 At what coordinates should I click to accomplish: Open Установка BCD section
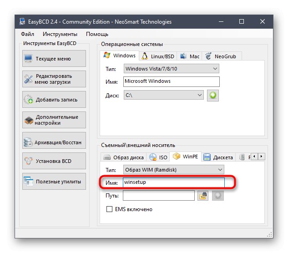(x=54, y=161)
